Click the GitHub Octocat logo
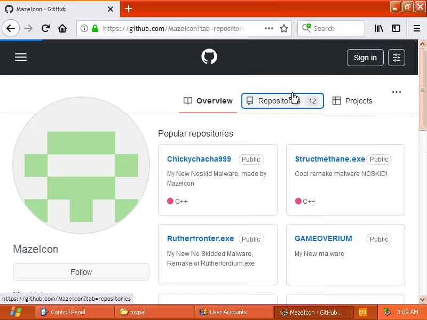 pos(209,57)
